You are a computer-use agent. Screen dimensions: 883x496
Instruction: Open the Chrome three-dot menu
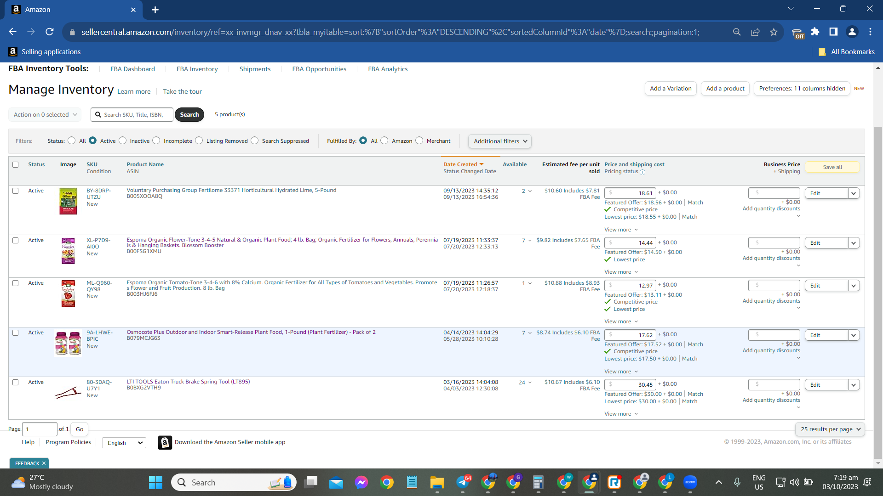click(x=870, y=32)
